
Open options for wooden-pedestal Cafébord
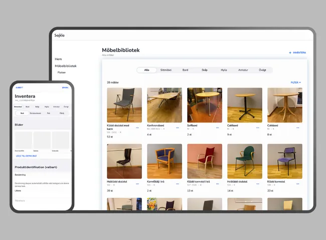click(298, 127)
